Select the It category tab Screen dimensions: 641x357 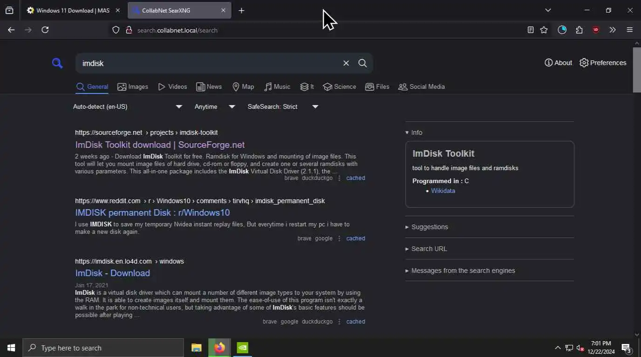pyautogui.click(x=307, y=87)
